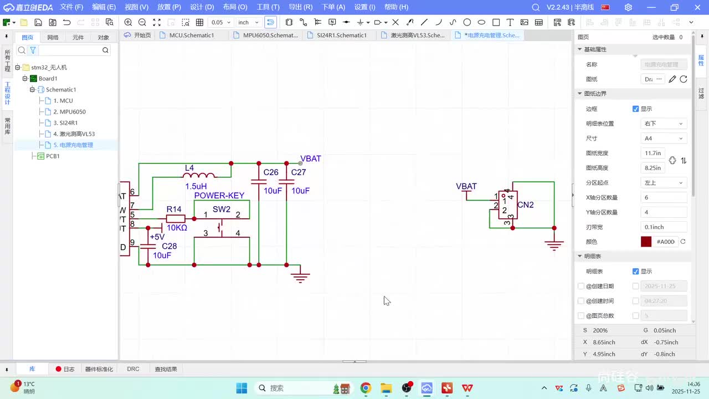Enable the @创建时间 checkbox
This screenshot has height=399, width=709.
tap(581, 301)
